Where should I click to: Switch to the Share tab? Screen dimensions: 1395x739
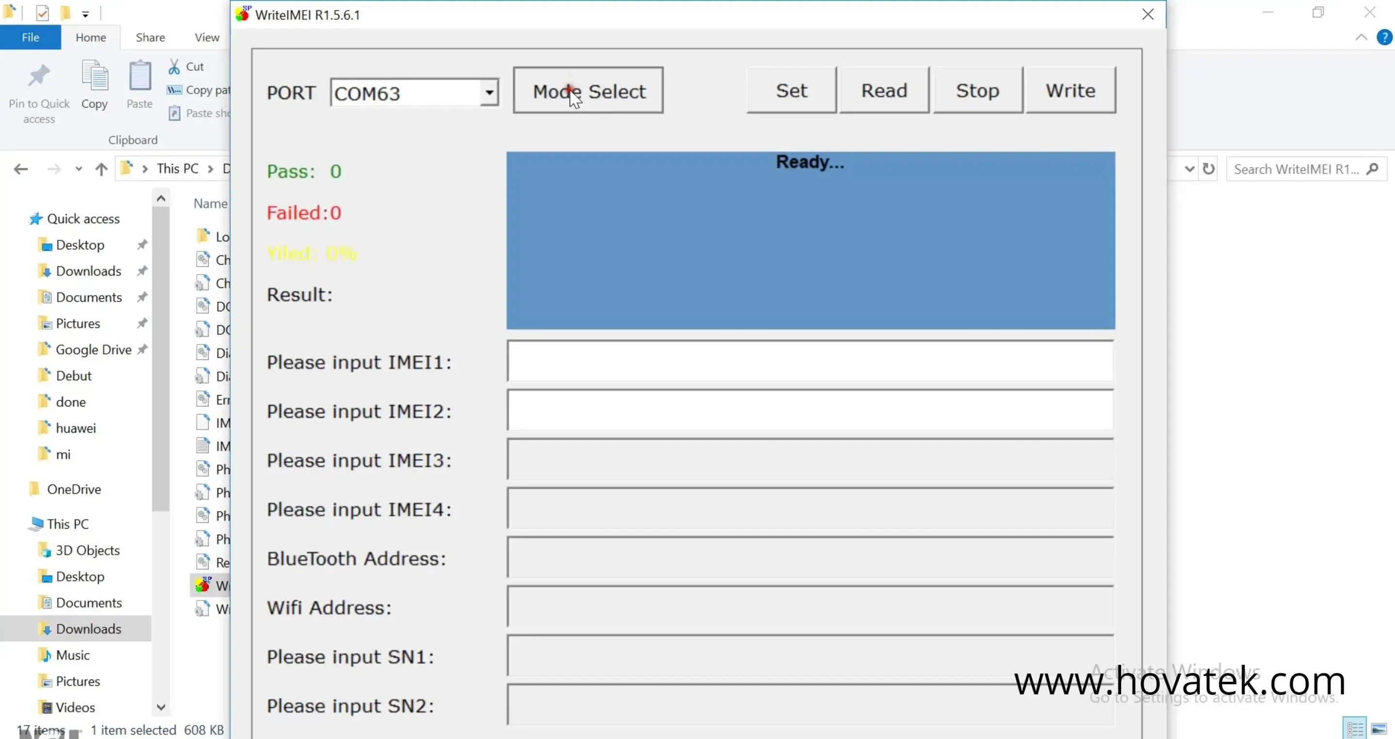150,37
